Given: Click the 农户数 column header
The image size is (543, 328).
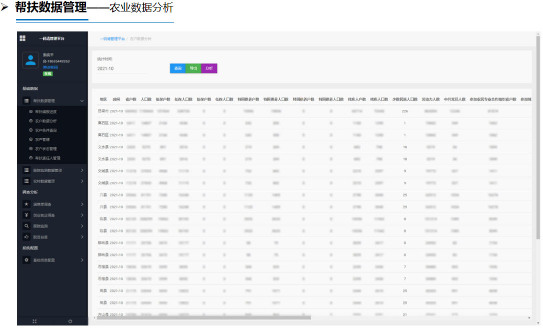Looking at the screenshot, I should click(x=131, y=99).
